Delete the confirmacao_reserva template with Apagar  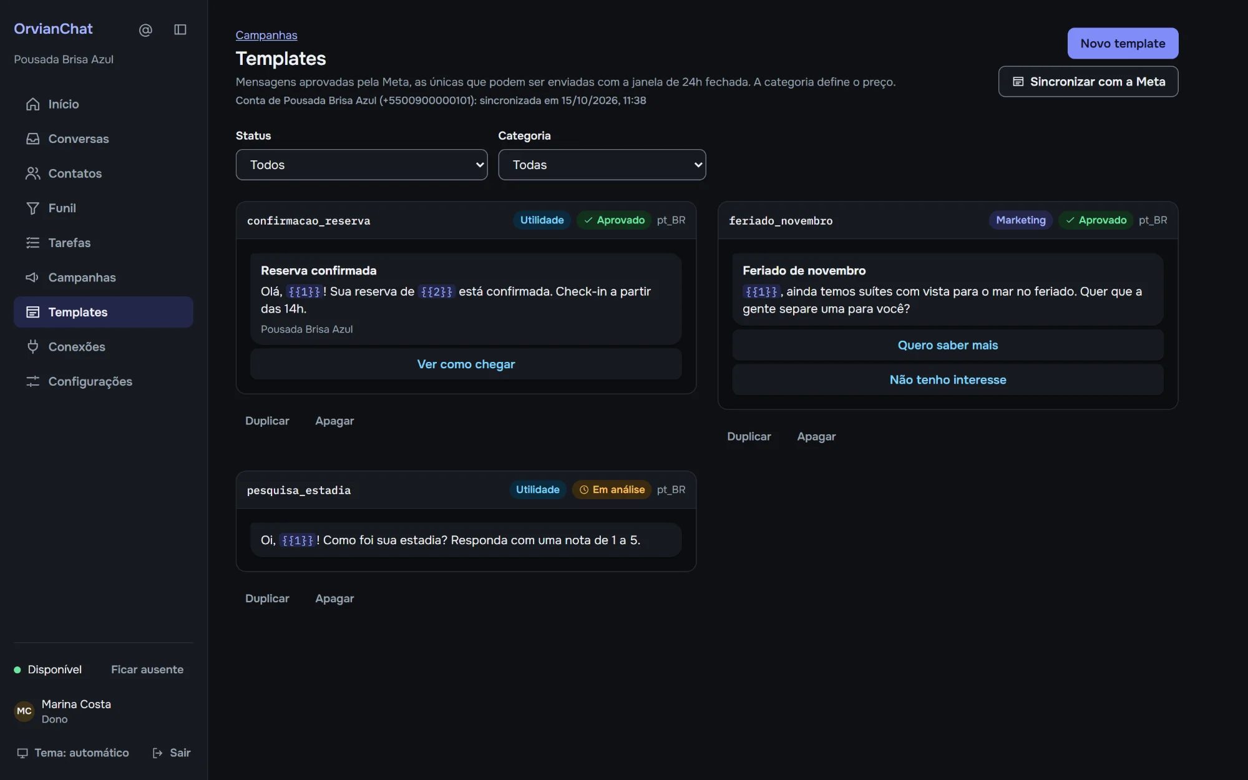tap(334, 421)
